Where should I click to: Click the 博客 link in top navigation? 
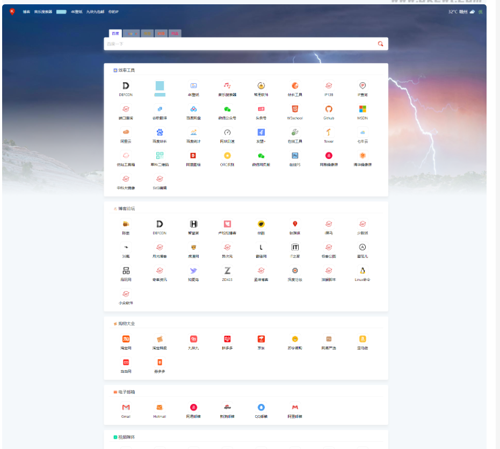tap(26, 11)
